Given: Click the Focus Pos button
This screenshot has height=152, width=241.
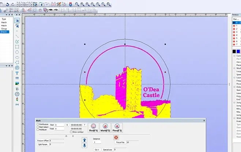Looking at the screenshot, I should pyautogui.click(x=120, y=143).
